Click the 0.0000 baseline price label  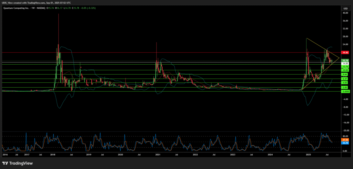pyautogui.click(x=344, y=91)
